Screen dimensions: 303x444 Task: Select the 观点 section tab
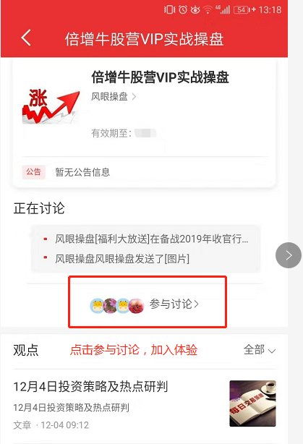click(26, 350)
